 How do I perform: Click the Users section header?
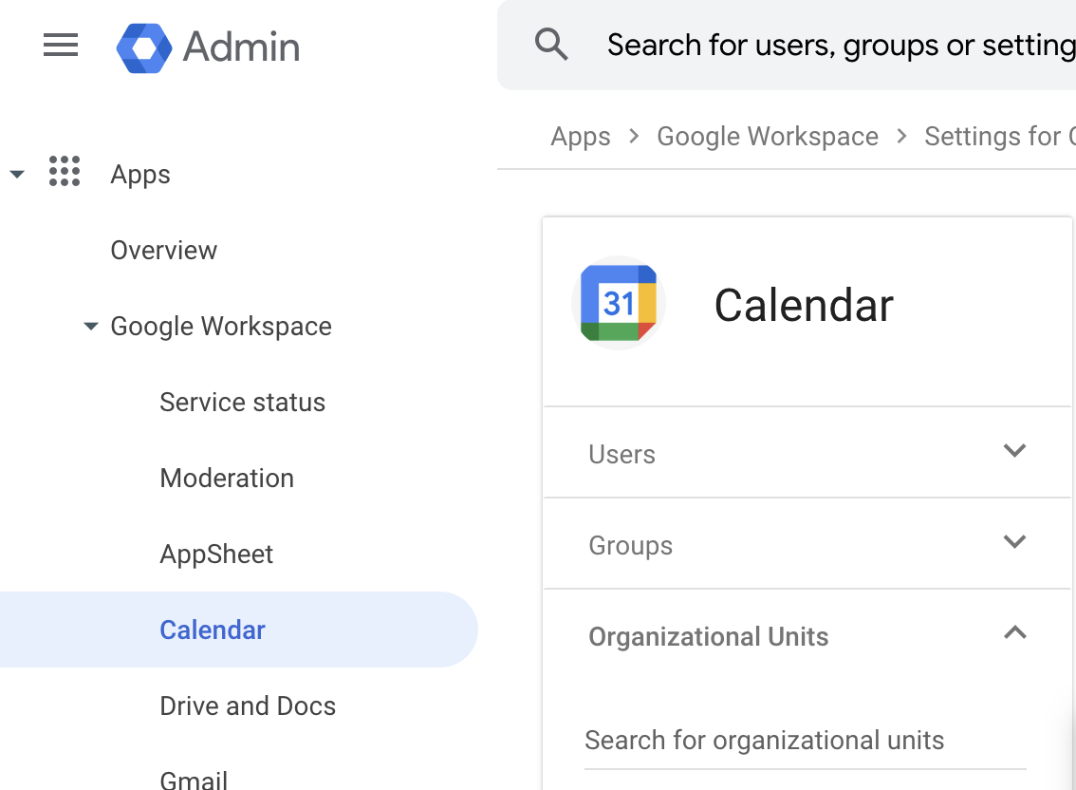(807, 453)
